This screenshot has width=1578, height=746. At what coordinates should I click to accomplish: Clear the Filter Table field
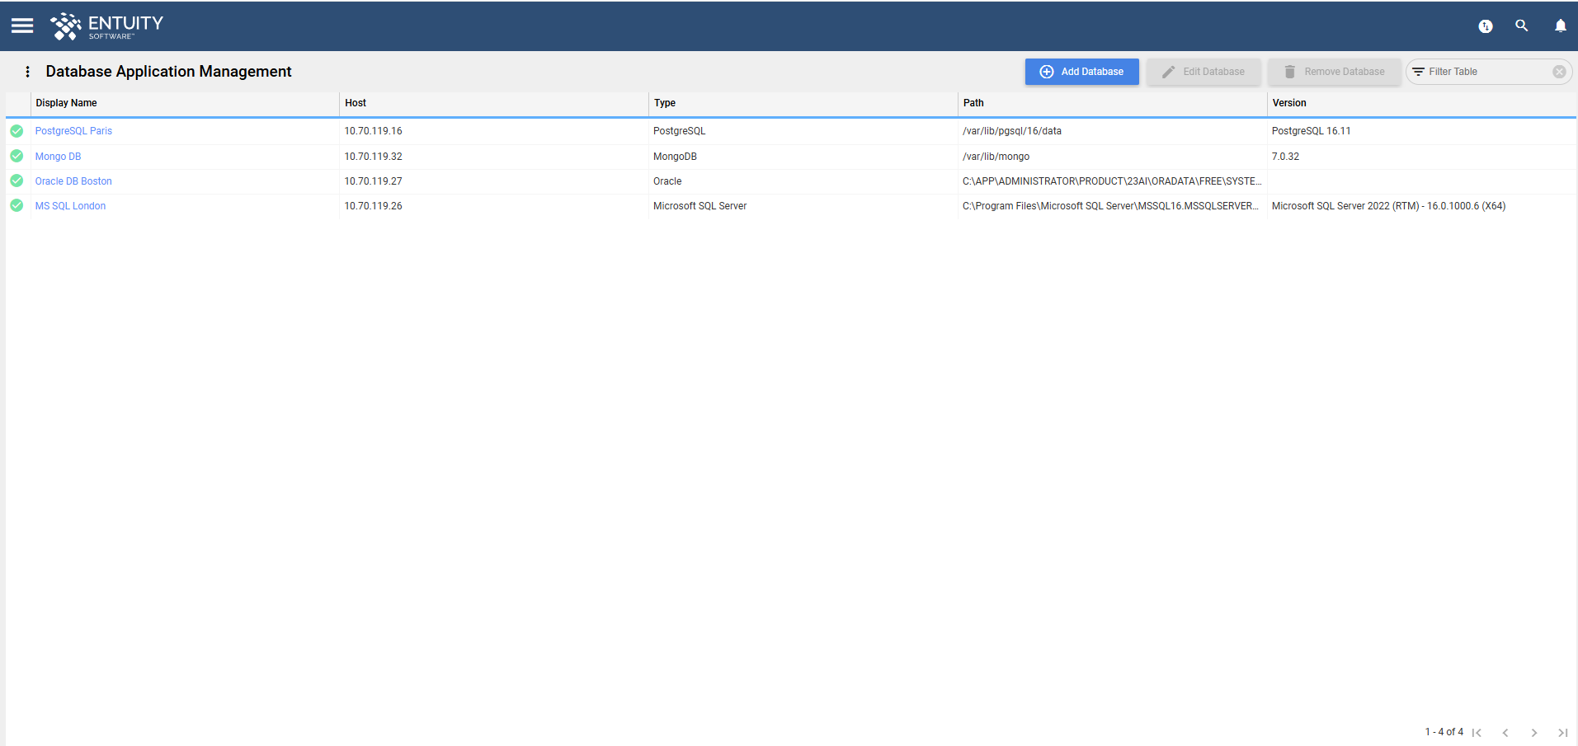point(1559,72)
